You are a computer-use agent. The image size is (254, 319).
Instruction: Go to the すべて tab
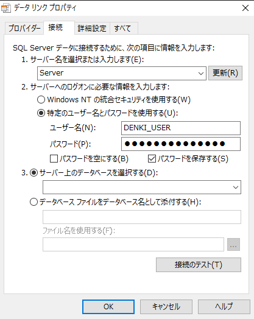(122, 28)
